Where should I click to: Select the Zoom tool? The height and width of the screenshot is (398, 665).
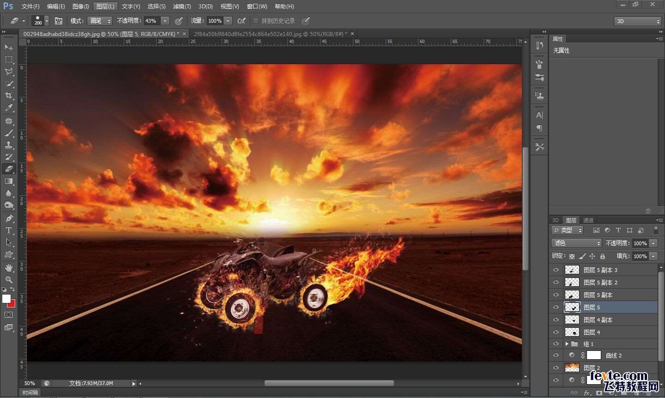click(x=9, y=280)
